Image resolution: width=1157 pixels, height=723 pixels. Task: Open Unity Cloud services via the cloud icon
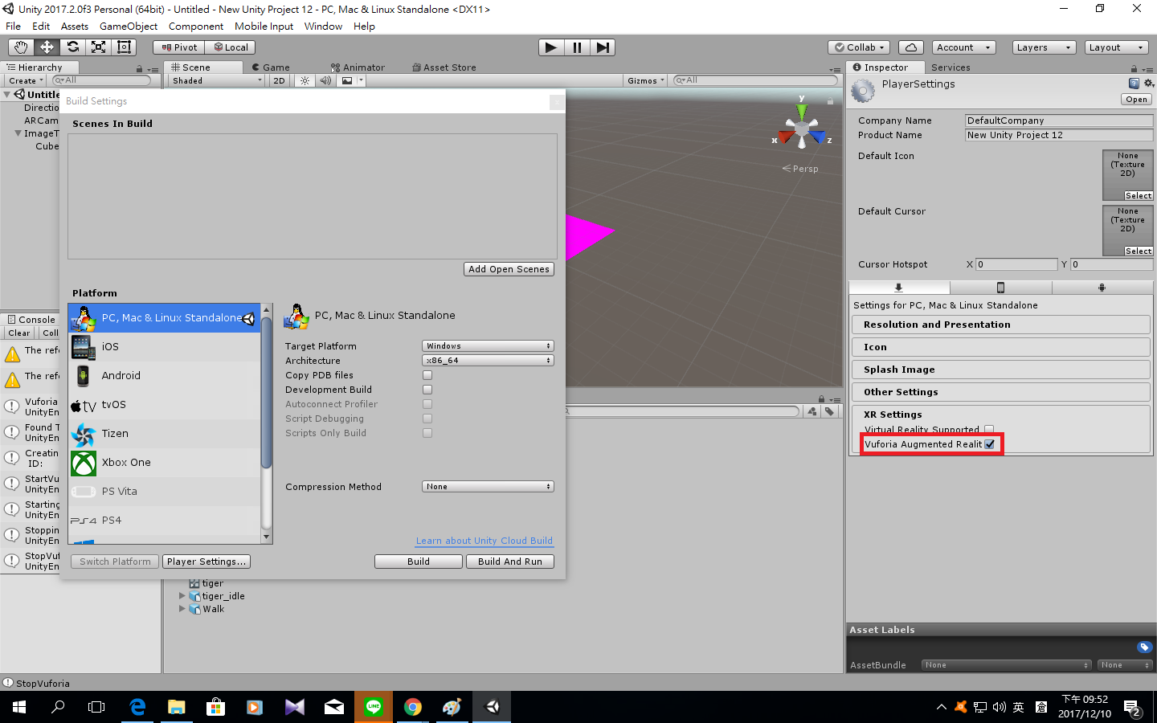pyautogui.click(x=910, y=47)
